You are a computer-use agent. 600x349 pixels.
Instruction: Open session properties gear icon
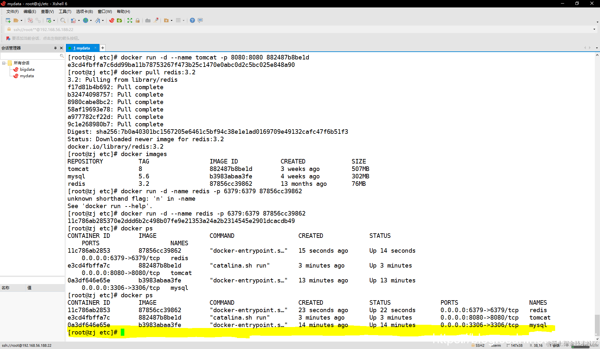click(x=49, y=20)
